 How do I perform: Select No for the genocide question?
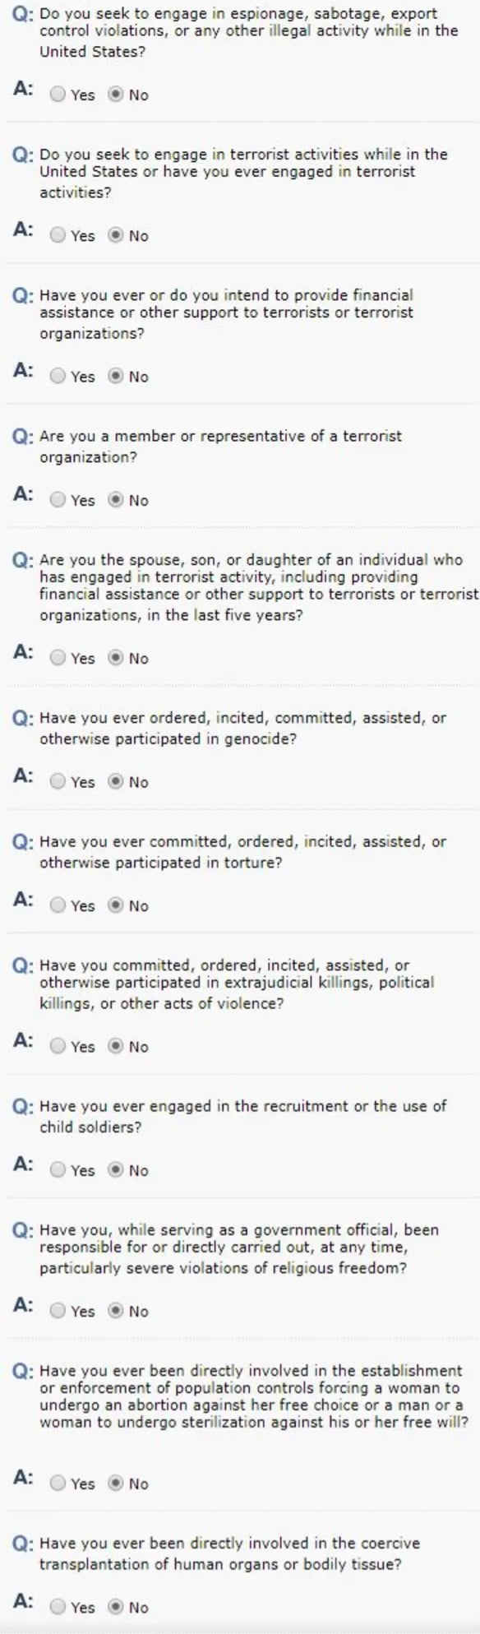coord(114,782)
